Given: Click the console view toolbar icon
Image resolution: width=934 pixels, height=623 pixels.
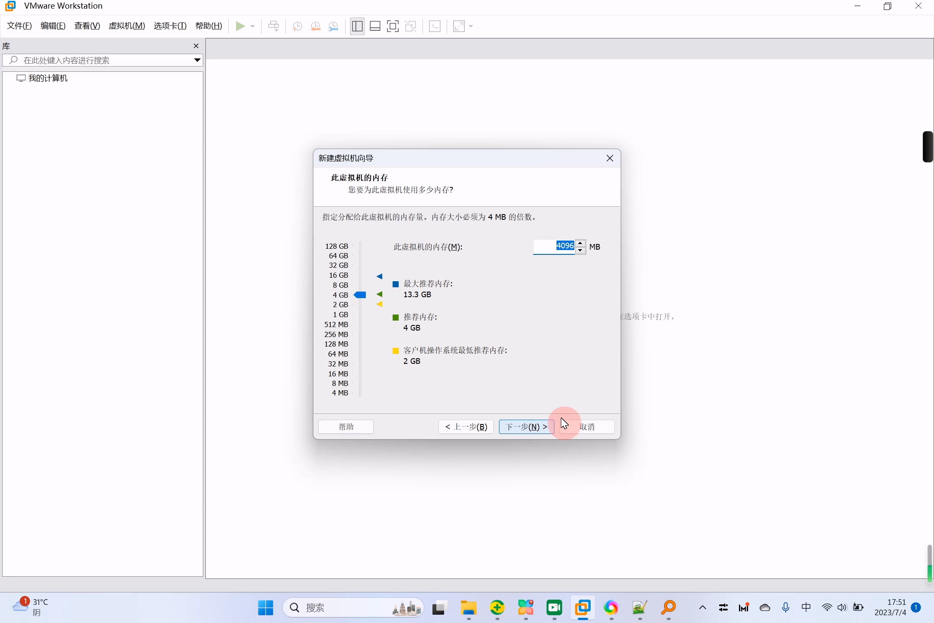Looking at the screenshot, I should [x=435, y=26].
